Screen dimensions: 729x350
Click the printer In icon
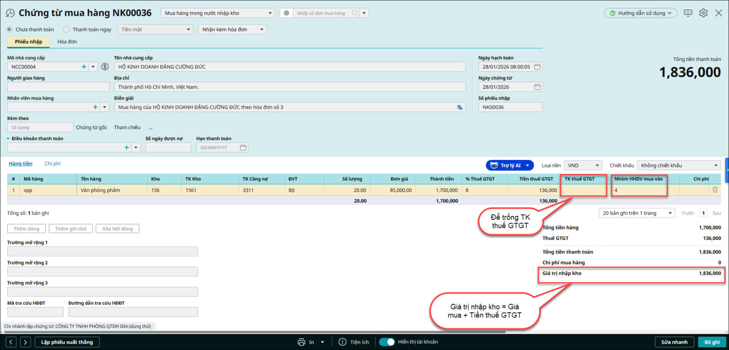tap(301, 342)
